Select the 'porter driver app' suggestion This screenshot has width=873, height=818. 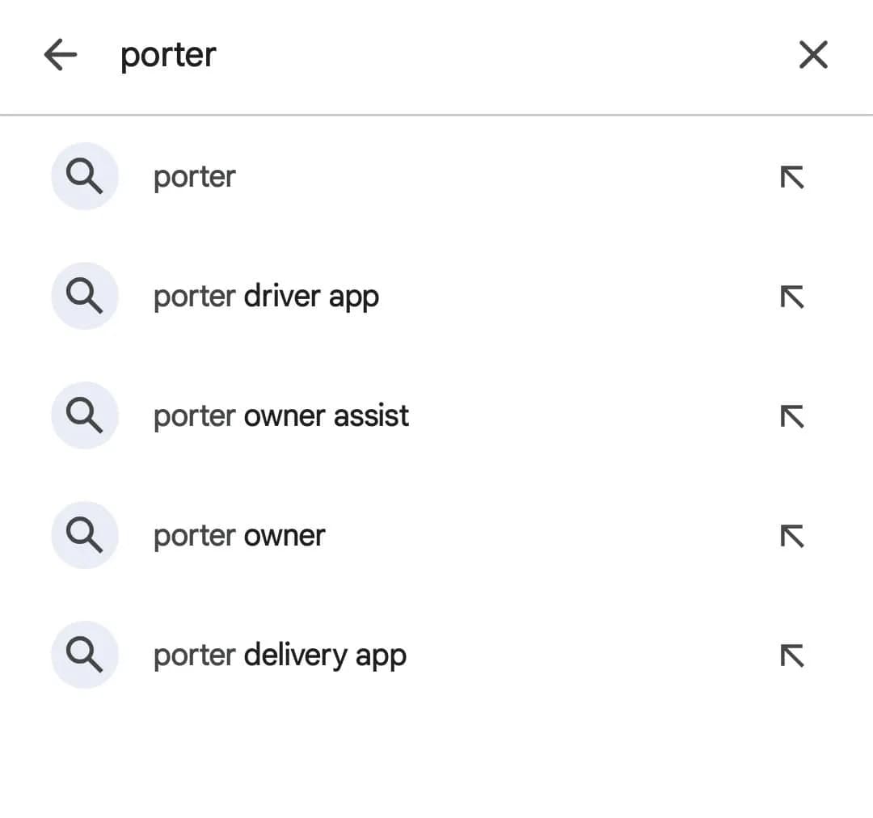266,297
